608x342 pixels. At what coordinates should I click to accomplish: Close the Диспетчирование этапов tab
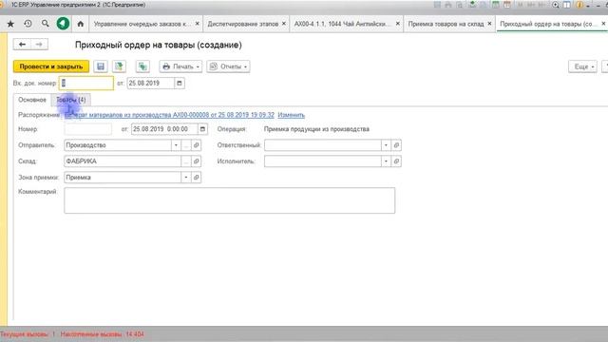(284, 24)
